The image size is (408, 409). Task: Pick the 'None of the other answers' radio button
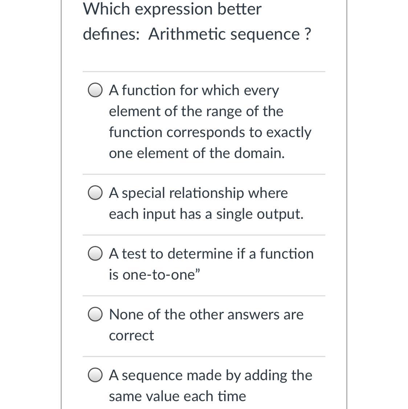[x=95, y=315]
